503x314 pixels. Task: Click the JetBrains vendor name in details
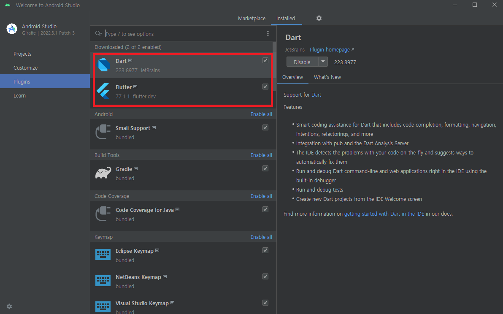click(295, 50)
